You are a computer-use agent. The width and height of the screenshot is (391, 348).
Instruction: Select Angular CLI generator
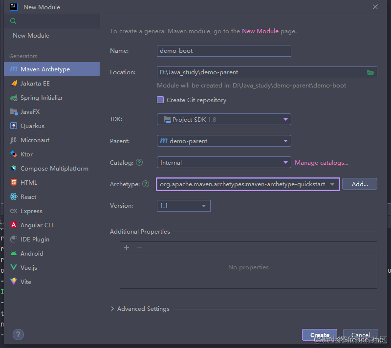pos(52,225)
